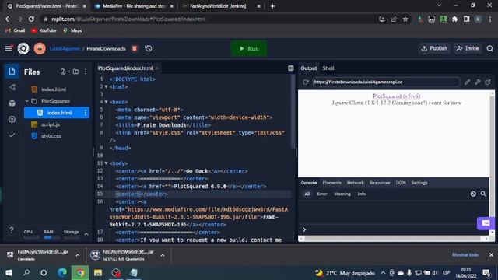Fold the body tag at line 11
Screen dimensions: 498x280
(106, 163)
